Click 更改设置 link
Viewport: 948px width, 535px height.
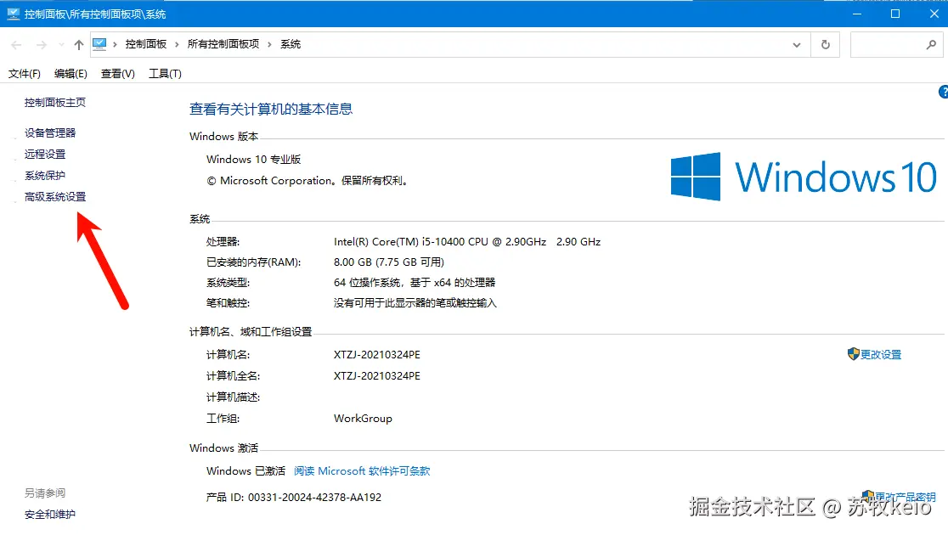pos(881,355)
